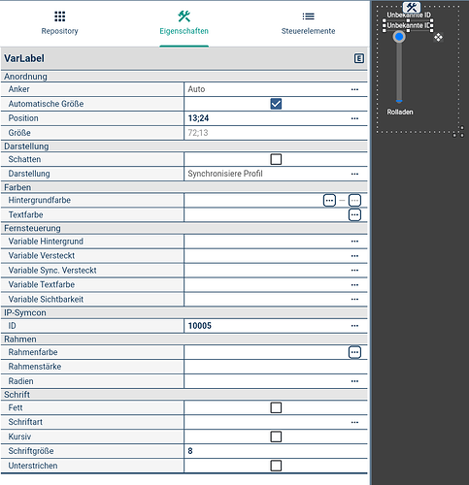The image size is (469, 485).
Task: Click the Darstellung value Synchronisiere Profil
Action: pos(225,174)
